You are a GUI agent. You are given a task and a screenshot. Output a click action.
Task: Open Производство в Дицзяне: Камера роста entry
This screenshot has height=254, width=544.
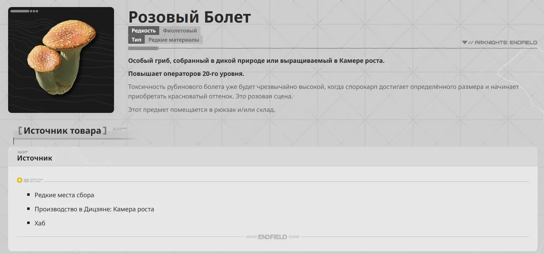tap(94, 209)
